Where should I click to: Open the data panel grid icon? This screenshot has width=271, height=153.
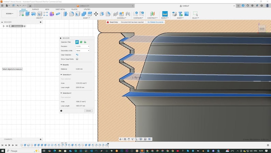2,5
